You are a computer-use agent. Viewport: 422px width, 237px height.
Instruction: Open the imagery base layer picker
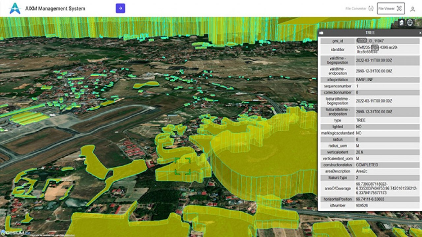coord(418,23)
